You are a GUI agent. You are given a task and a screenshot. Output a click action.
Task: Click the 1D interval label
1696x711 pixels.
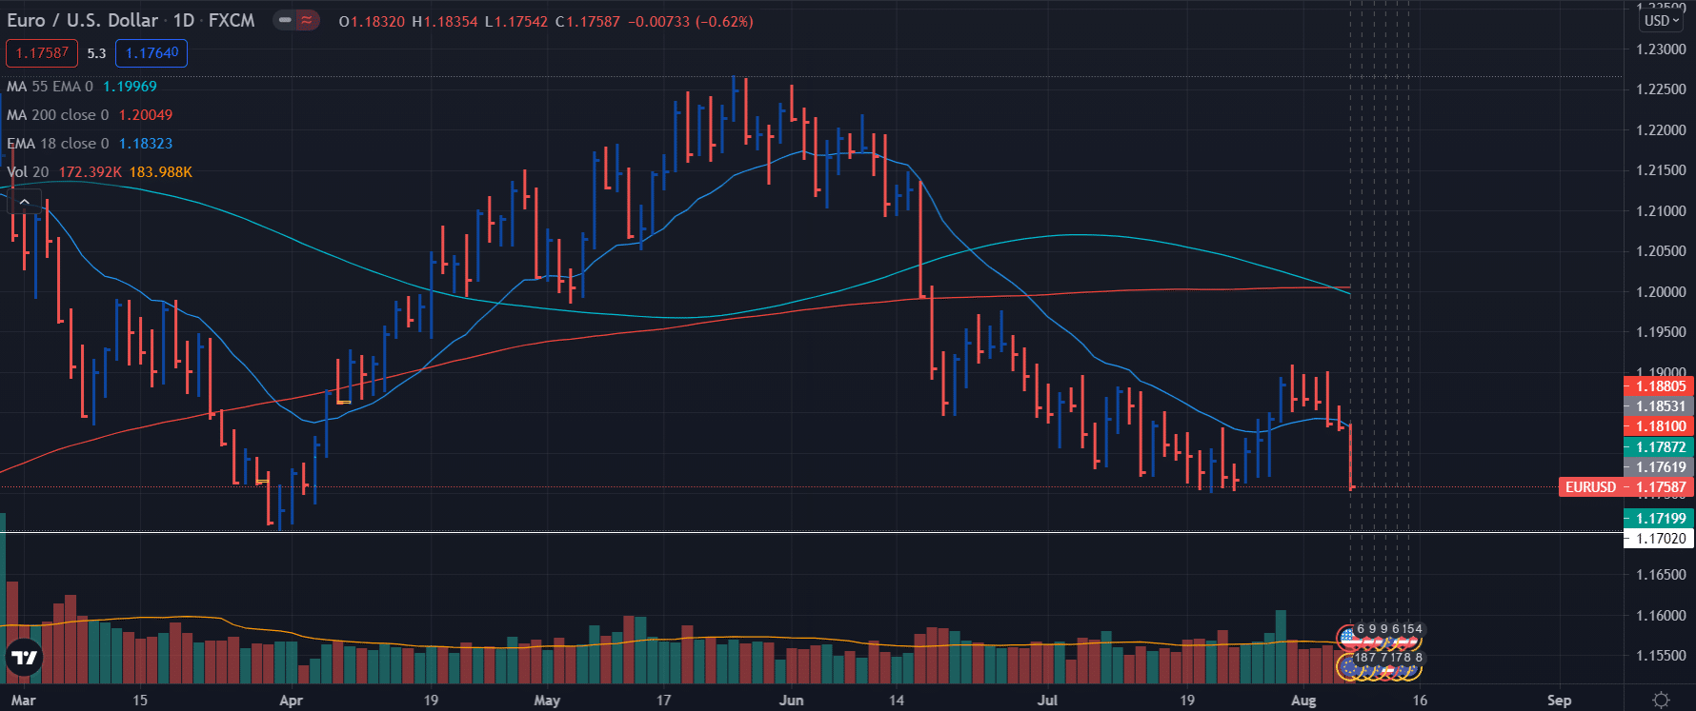(x=184, y=20)
